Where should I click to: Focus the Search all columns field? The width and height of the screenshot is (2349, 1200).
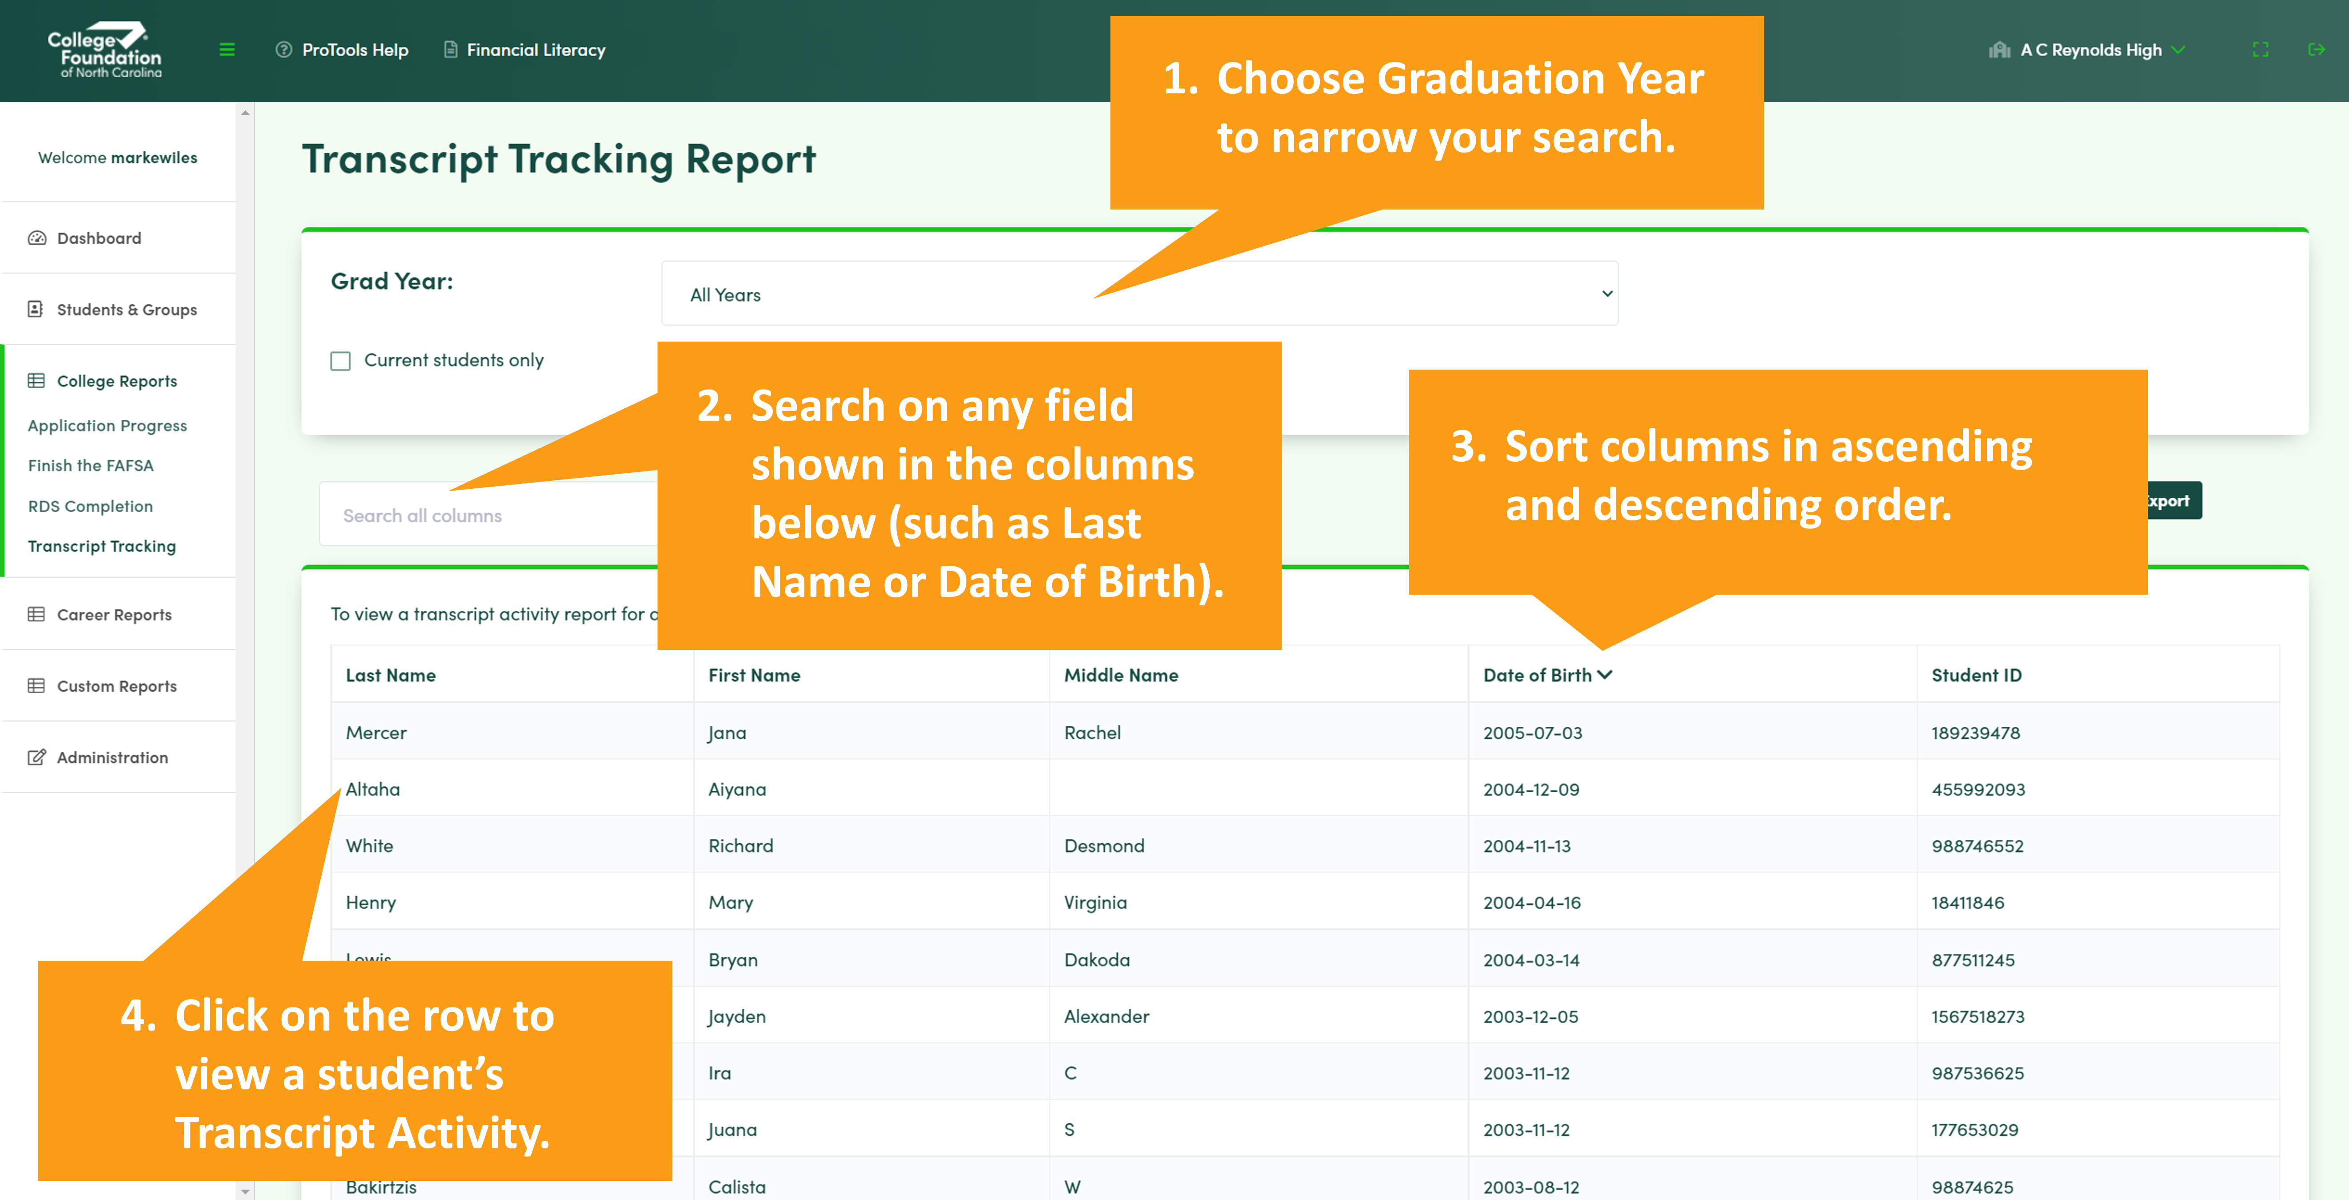pyautogui.click(x=489, y=515)
